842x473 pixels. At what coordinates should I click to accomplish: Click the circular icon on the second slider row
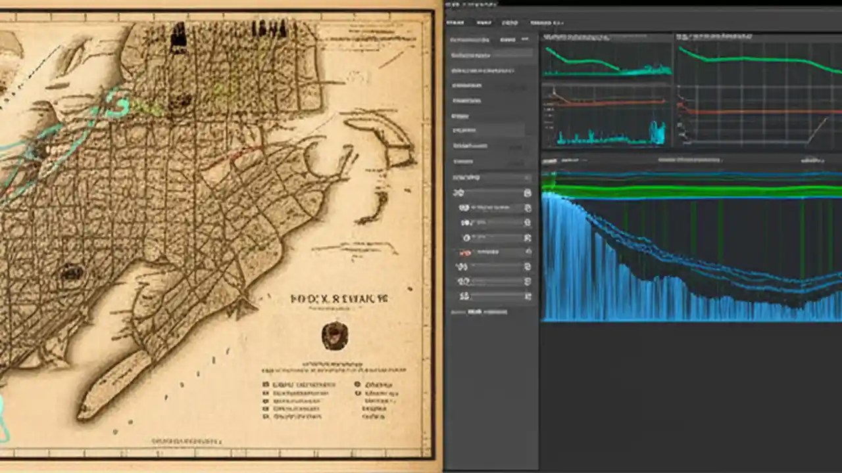point(464,207)
